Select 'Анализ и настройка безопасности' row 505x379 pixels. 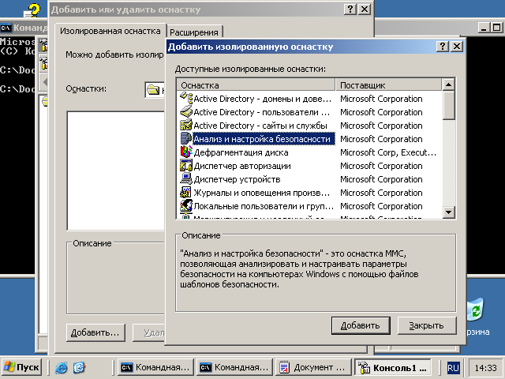(309, 139)
